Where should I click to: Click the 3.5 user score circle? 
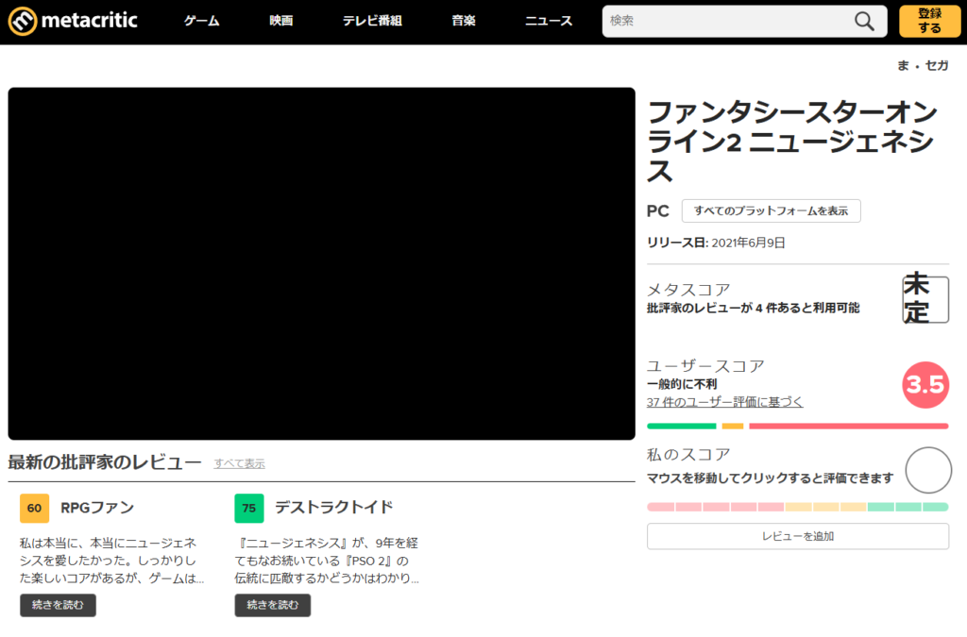(x=925, y=385)
